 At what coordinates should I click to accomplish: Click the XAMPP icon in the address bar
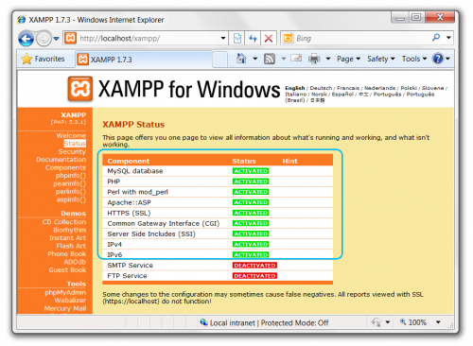pyautogui.click(x=70, y=38)
